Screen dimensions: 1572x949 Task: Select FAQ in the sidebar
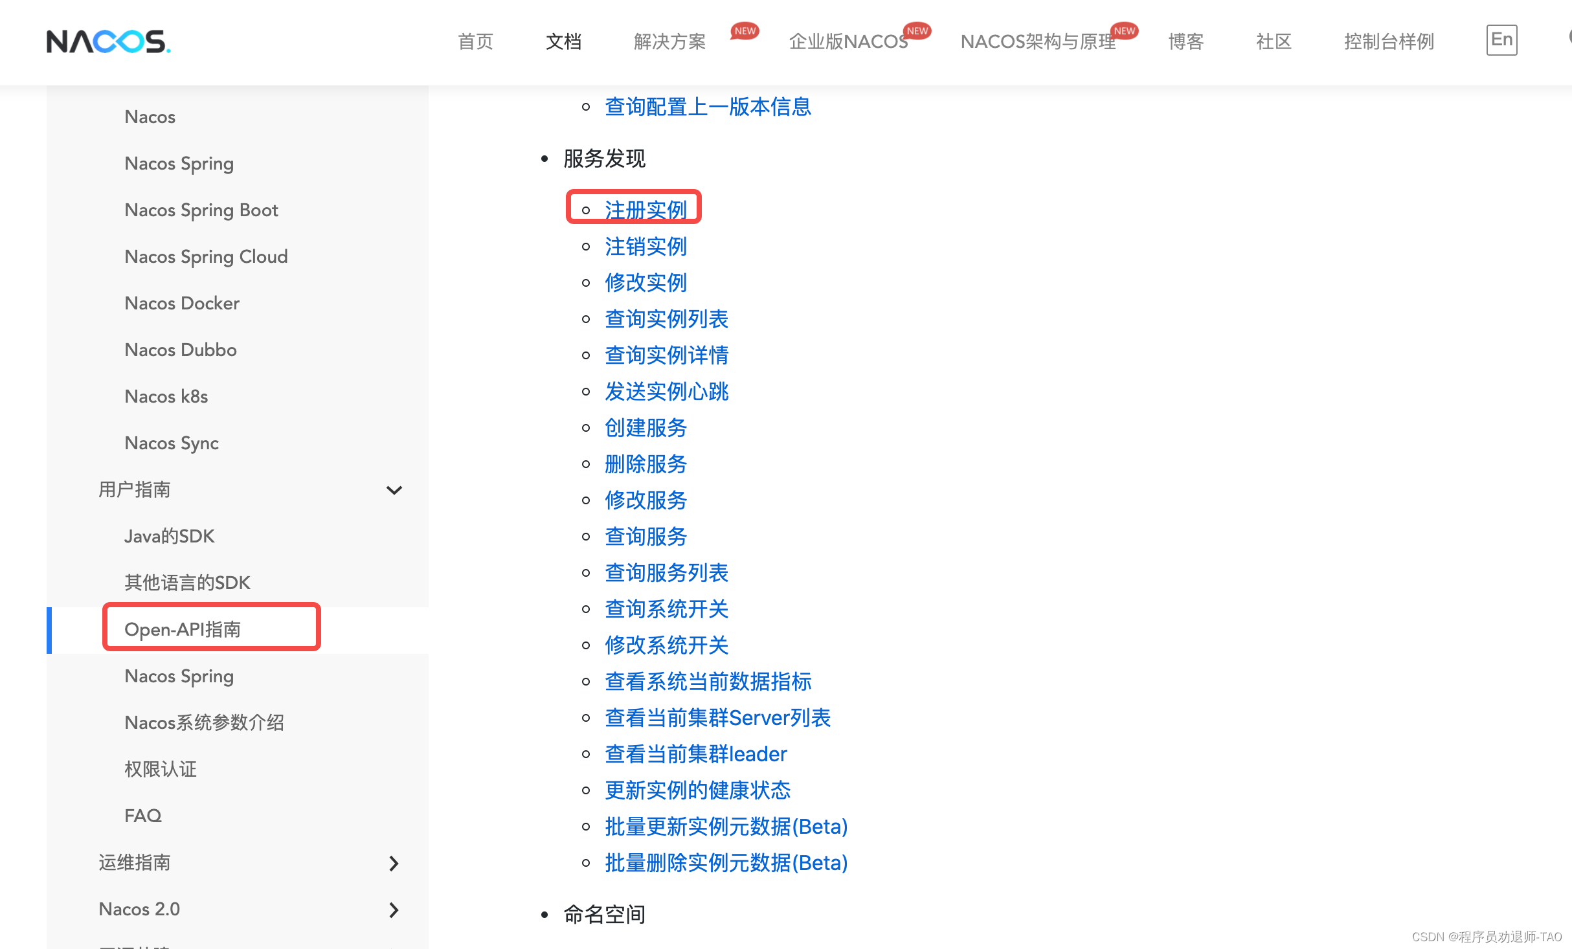click(x=142, y=816)
